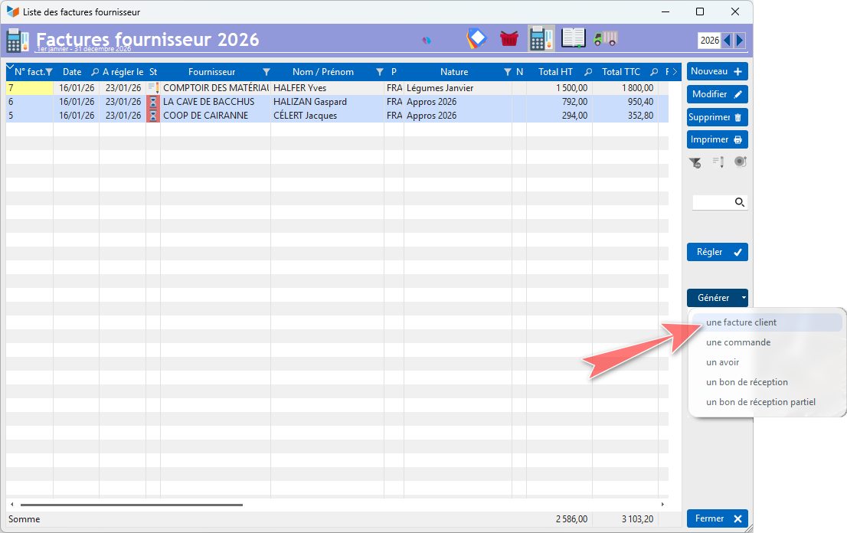
Task: Open the open-book ledger icon
Action: point(573,38)
